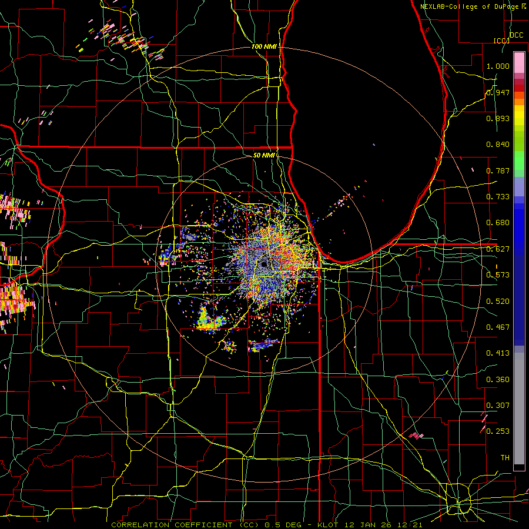529x529 pixels.
Task: Select the 0.680 scale value
Action: pyautogui.click(x=498, y=223)
